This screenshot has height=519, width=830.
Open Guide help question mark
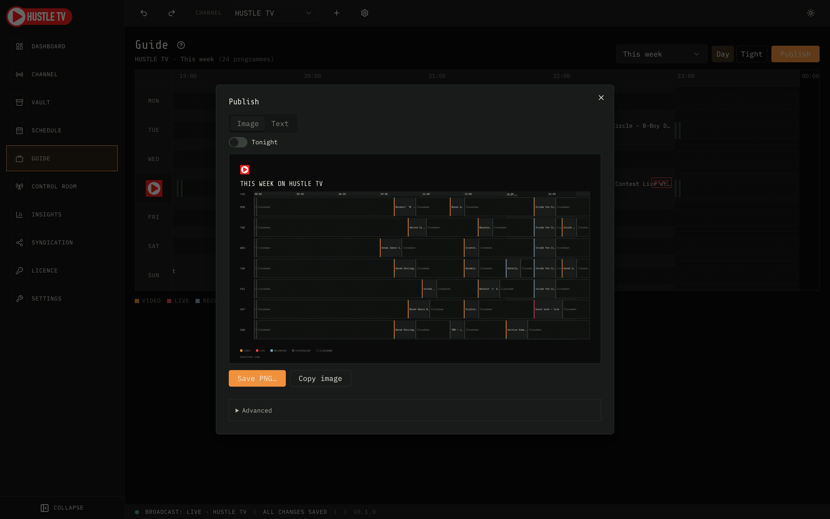181,45
